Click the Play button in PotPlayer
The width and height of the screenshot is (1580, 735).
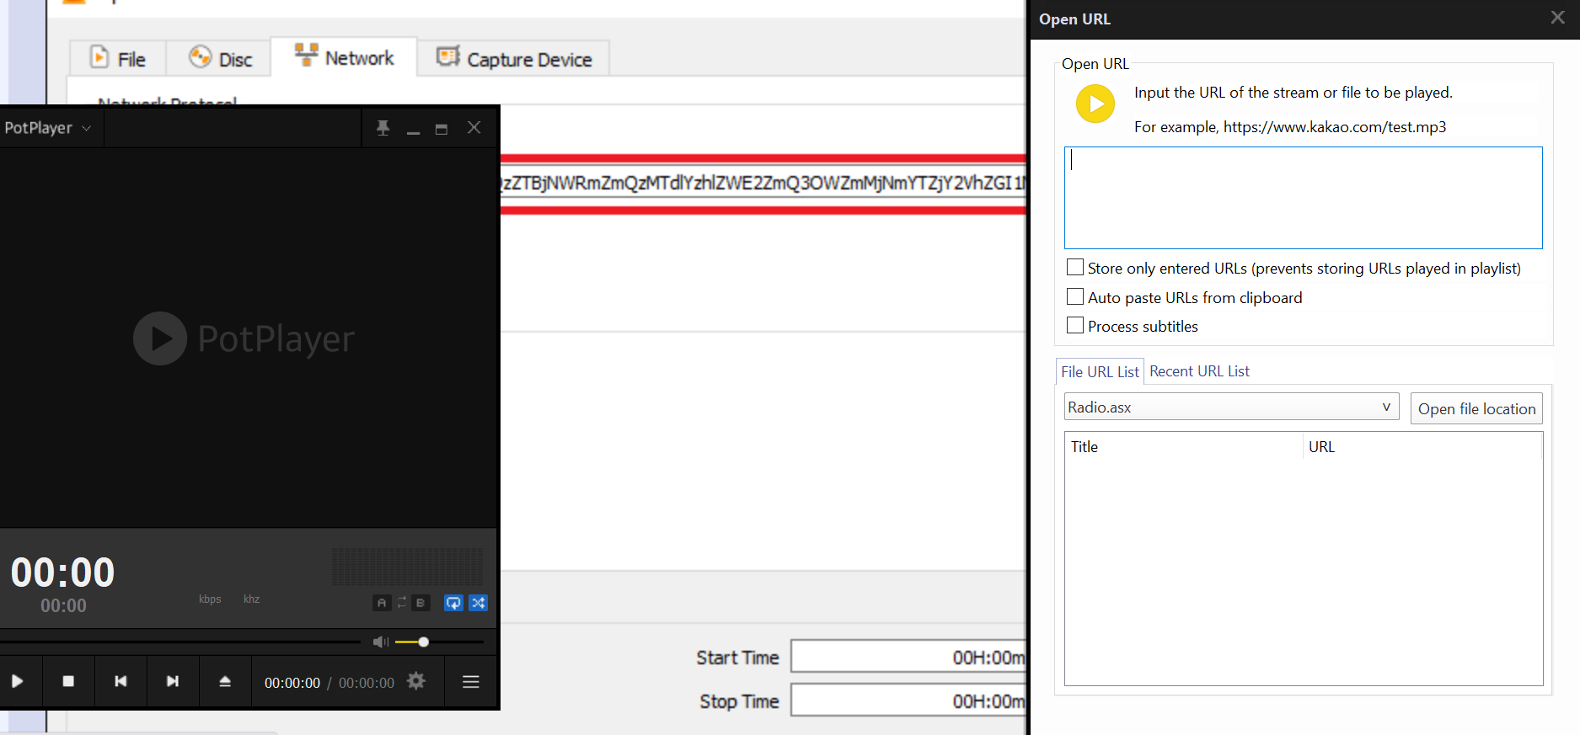click(17, 681)
